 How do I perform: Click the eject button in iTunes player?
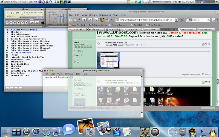[x=26, y=23]
